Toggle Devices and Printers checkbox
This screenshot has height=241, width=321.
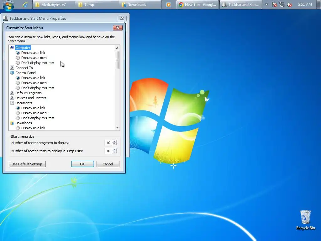point(12,98)
